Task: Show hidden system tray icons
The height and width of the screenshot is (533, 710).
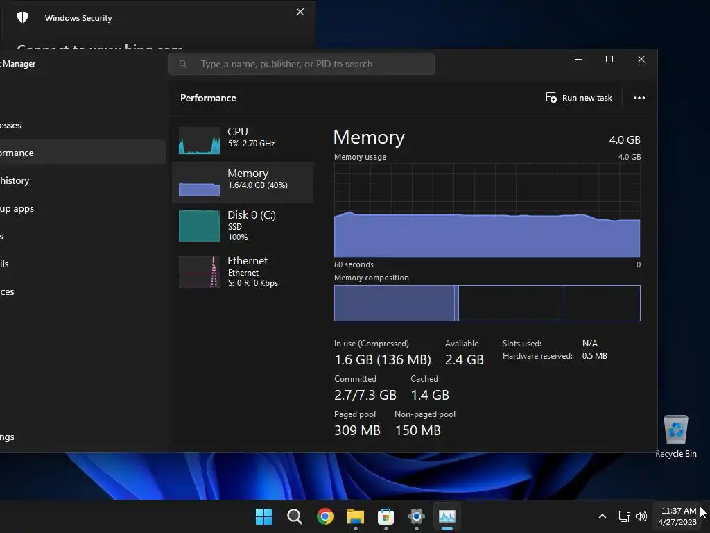Action: point(603,516)
